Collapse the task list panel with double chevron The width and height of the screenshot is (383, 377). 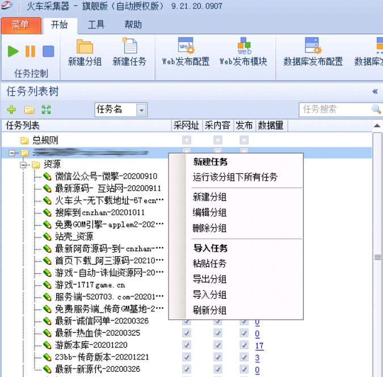click(375, 91)
